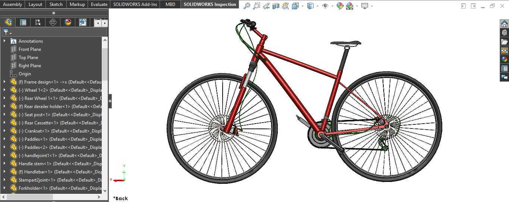Open the DimXpertManager crosshair tab
Viewport: 509px width, 202px height.
tap(53, 23)
